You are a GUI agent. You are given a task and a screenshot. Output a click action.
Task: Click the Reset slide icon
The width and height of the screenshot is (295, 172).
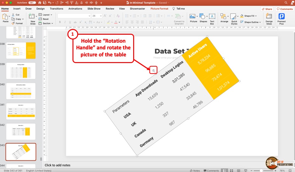[x=40, y=19]
